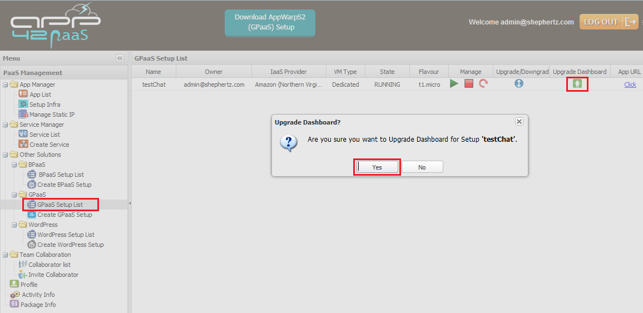Confirm upgrade by clicking Yes
643x313 pixels.
tap(377, 167)
